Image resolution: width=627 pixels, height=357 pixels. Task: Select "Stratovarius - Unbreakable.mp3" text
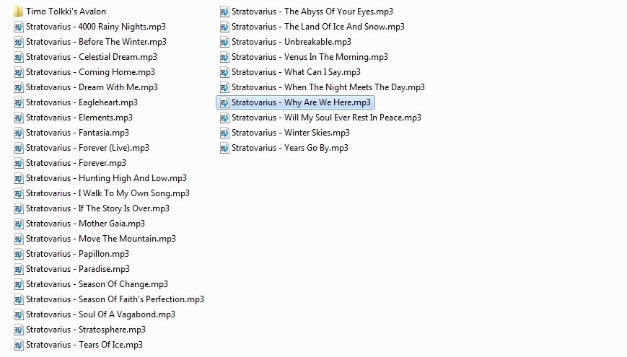(x=291, y=42)
